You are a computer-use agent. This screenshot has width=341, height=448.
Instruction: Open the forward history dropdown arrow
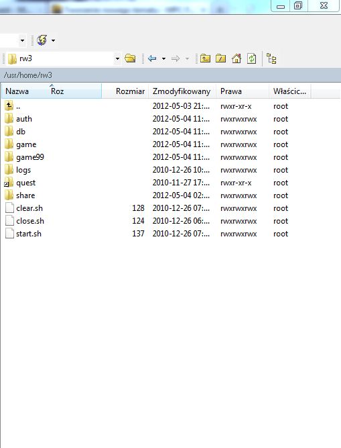(187, 59)
